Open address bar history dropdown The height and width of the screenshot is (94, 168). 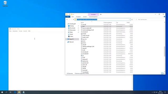tap(129, 20)
